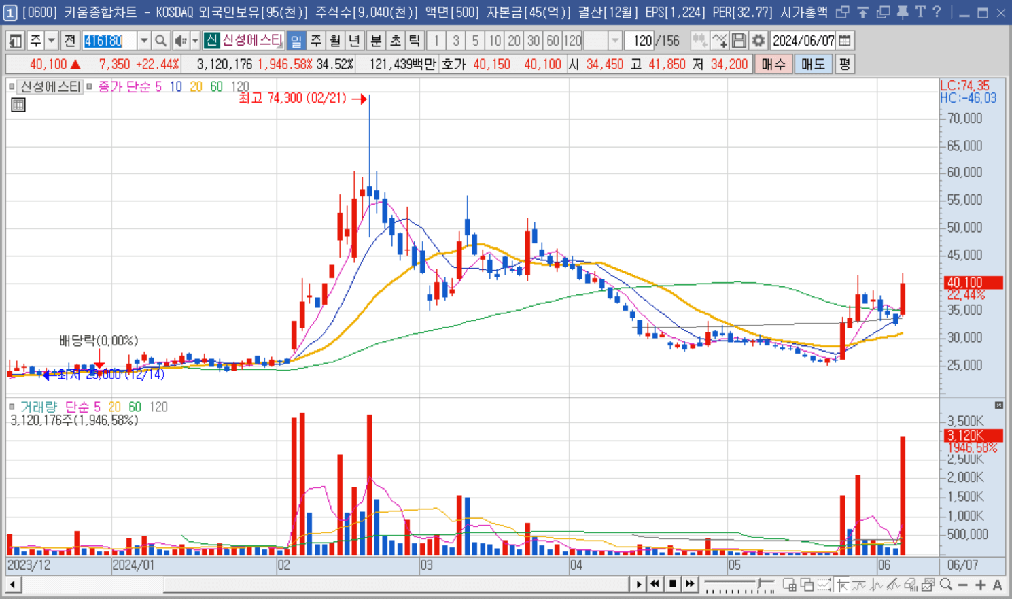Image resolution: width=1012 pixels, height=599 pixels.
Task: Open the stock search magnifier
Action: (x=160, y=41)
